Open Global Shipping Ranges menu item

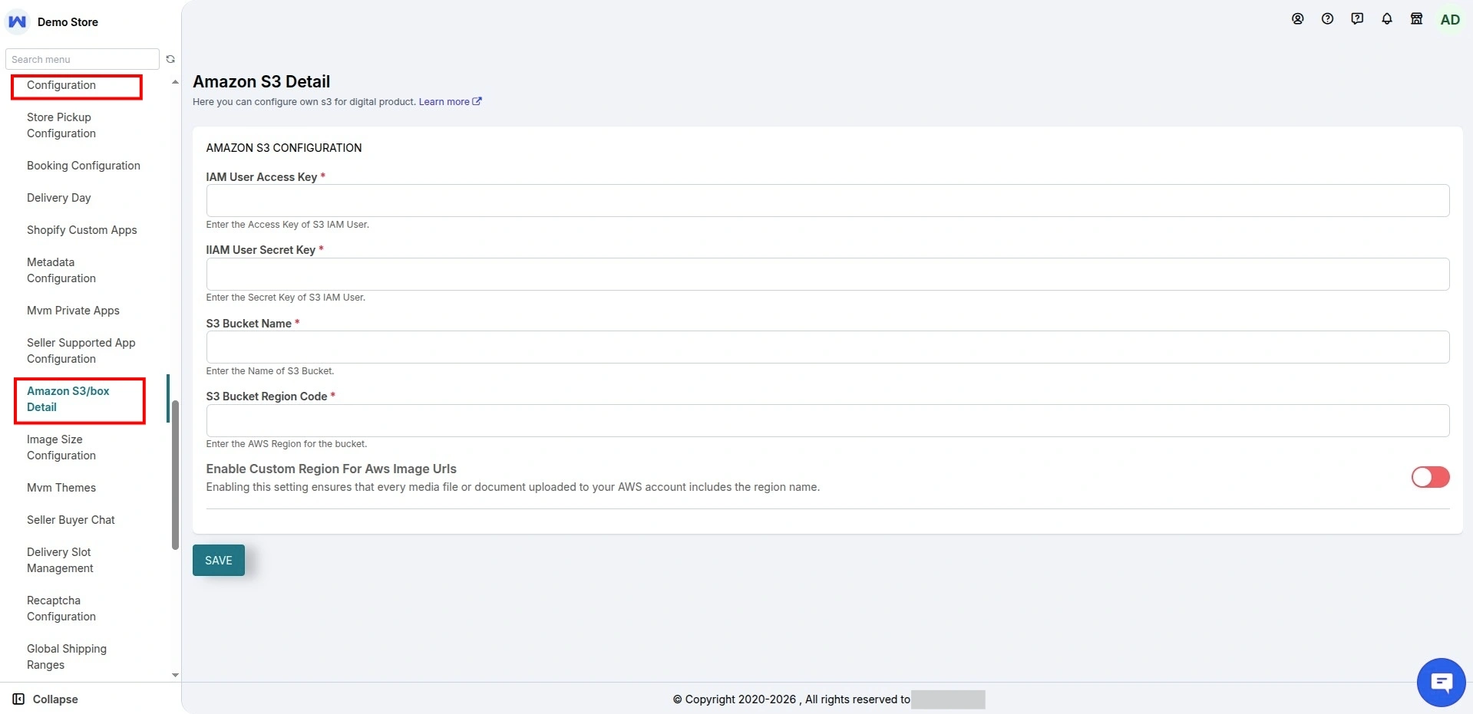[67, 656]
